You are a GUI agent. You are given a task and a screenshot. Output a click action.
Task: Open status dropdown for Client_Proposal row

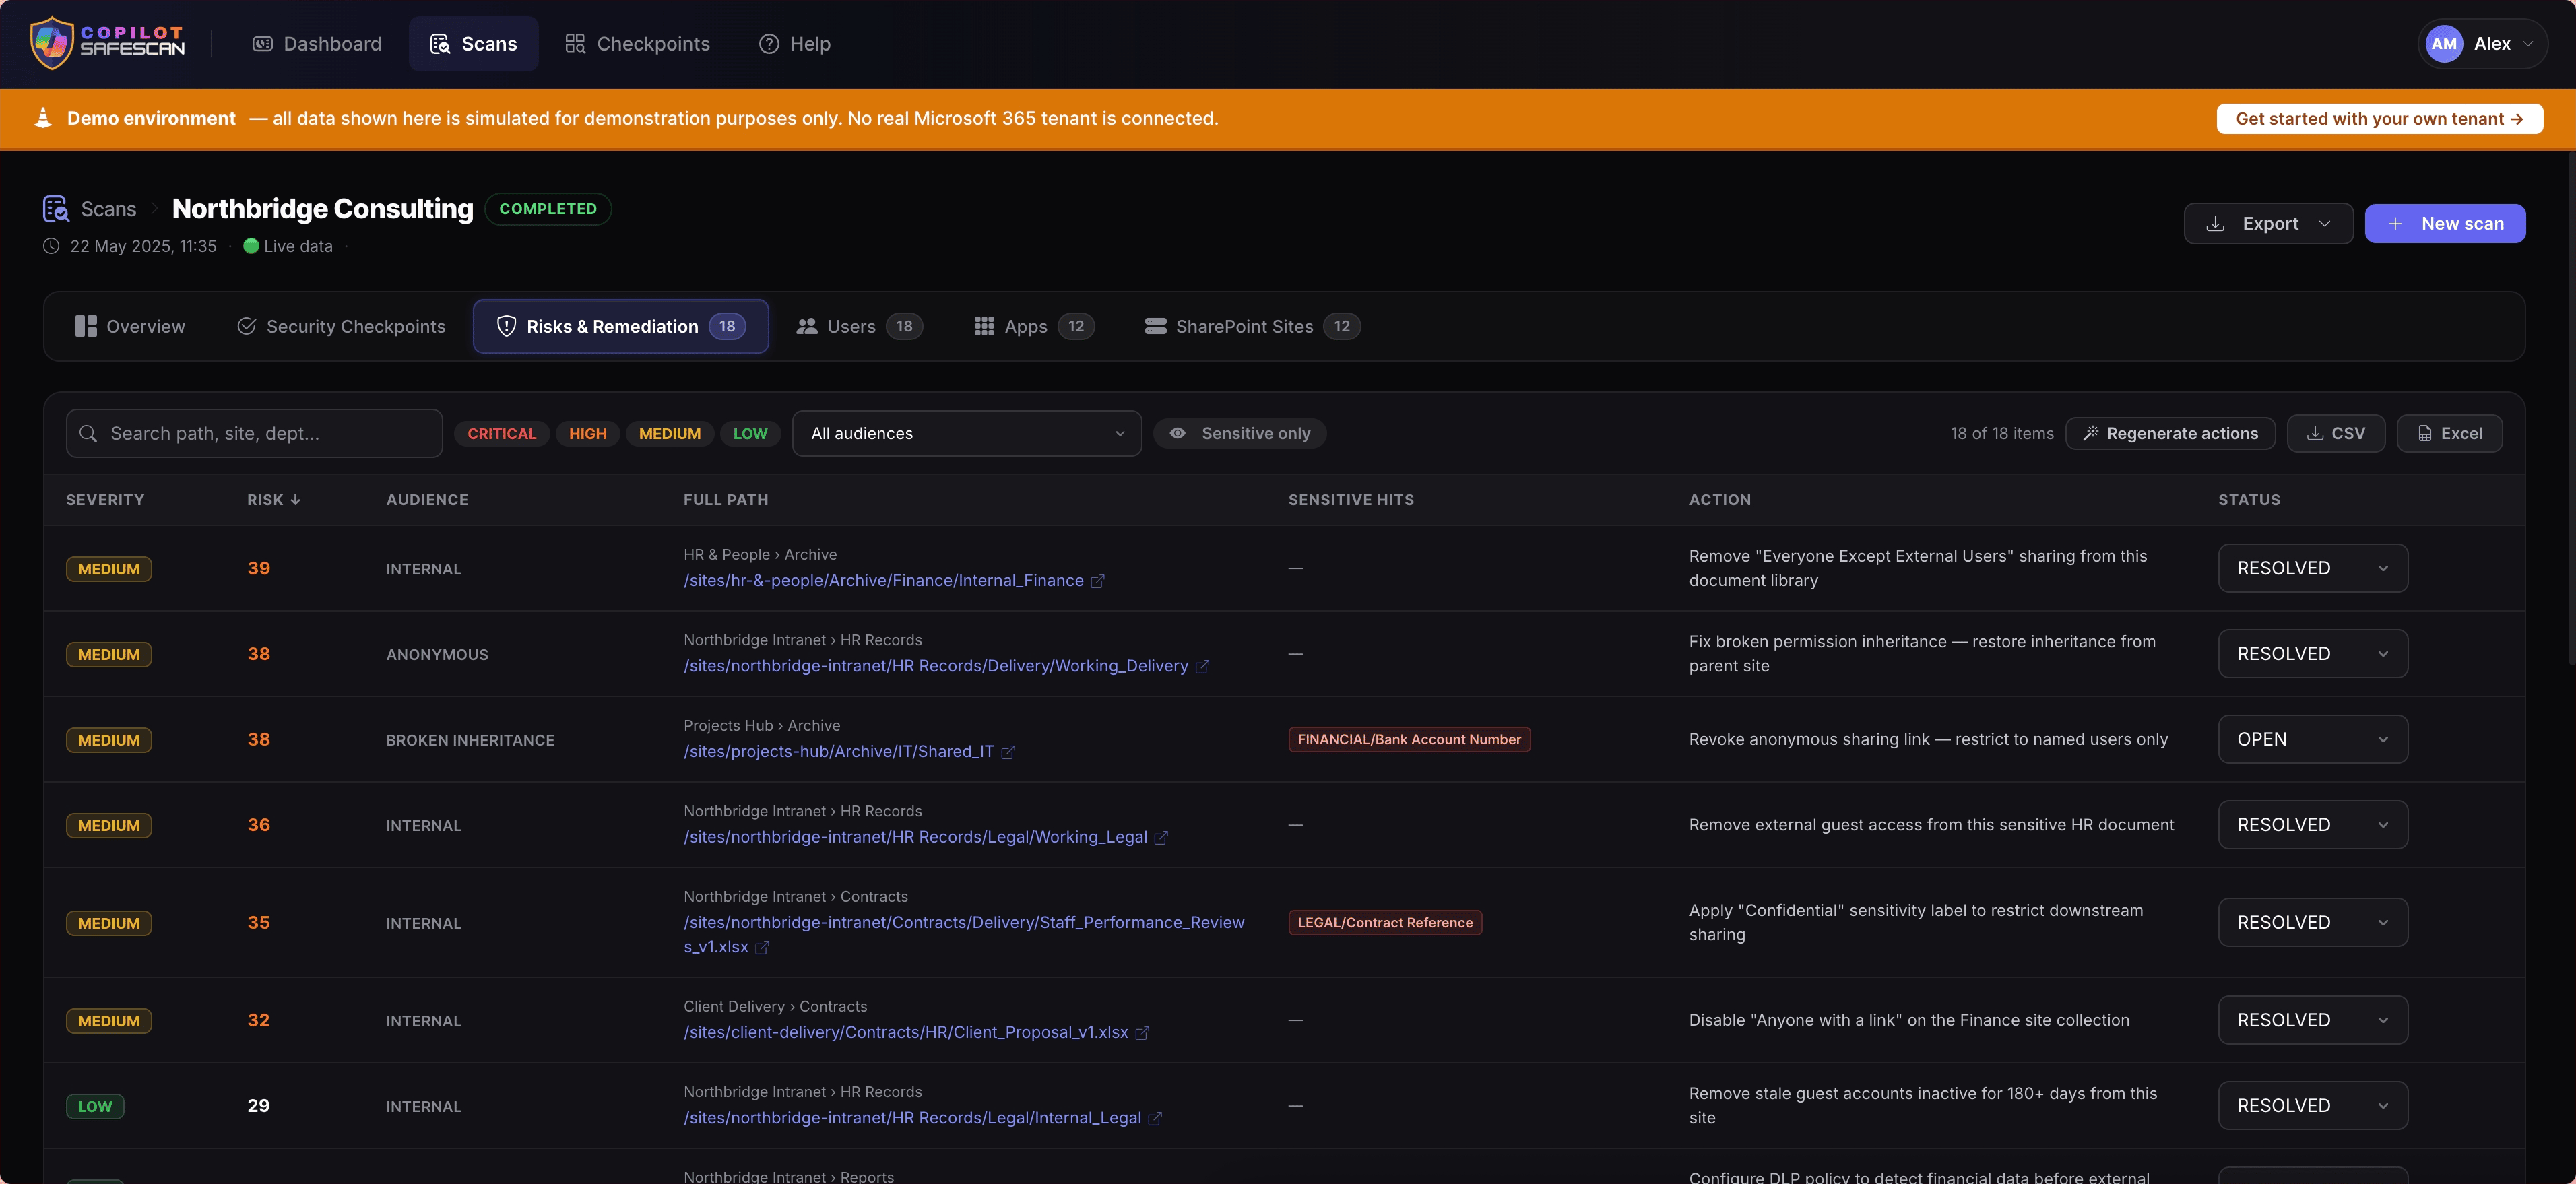click(2313, 1021)
